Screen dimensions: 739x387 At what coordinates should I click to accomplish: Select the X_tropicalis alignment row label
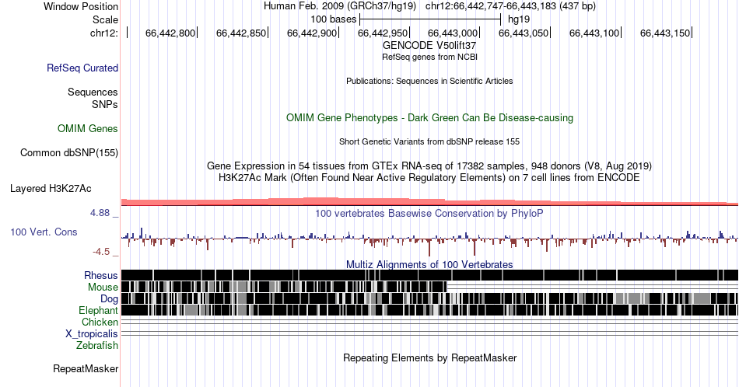pos(92,334)
